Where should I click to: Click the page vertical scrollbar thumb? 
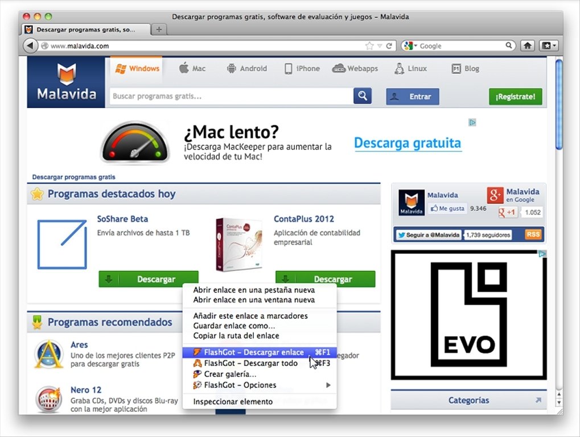pyautogui.click(x=559, y=104)
